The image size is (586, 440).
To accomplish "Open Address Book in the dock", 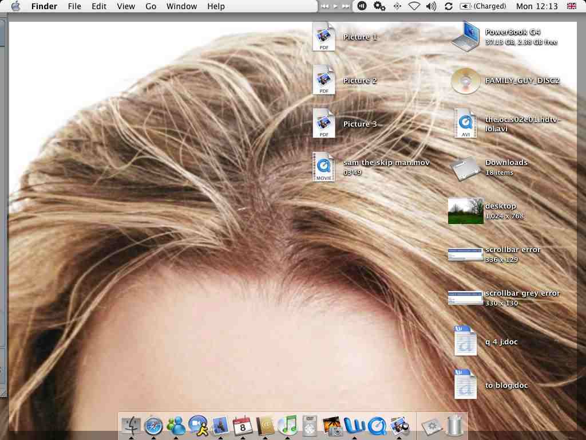I will (x=265, y=426).
